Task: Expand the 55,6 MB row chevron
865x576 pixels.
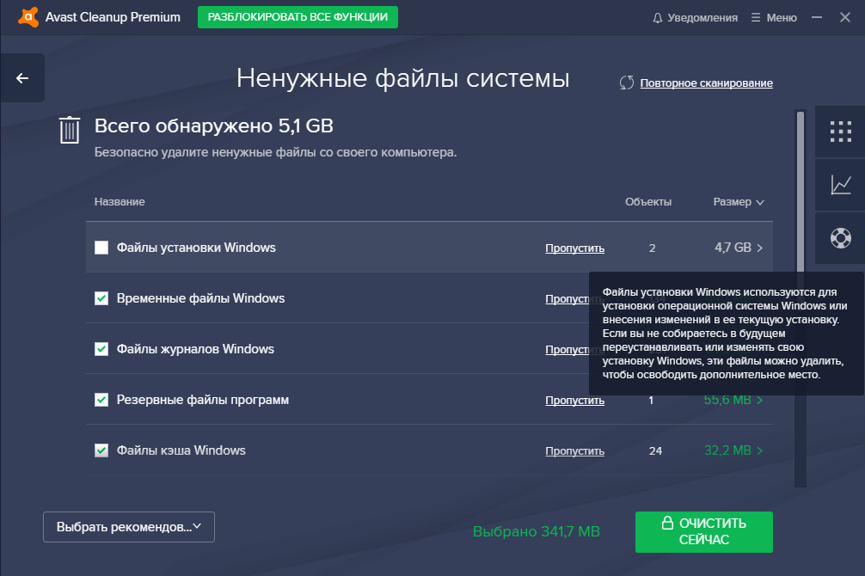Action: point(759,400)
